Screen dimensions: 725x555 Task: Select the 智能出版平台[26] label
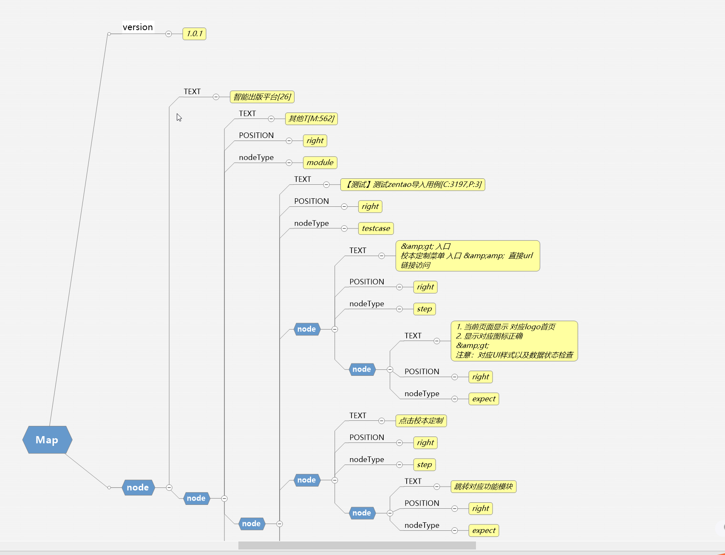(262, 97)
